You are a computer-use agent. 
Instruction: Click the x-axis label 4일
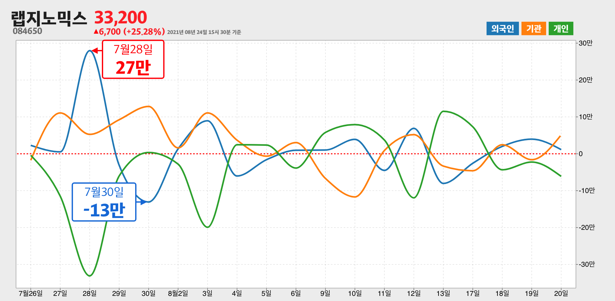[237, 293]
